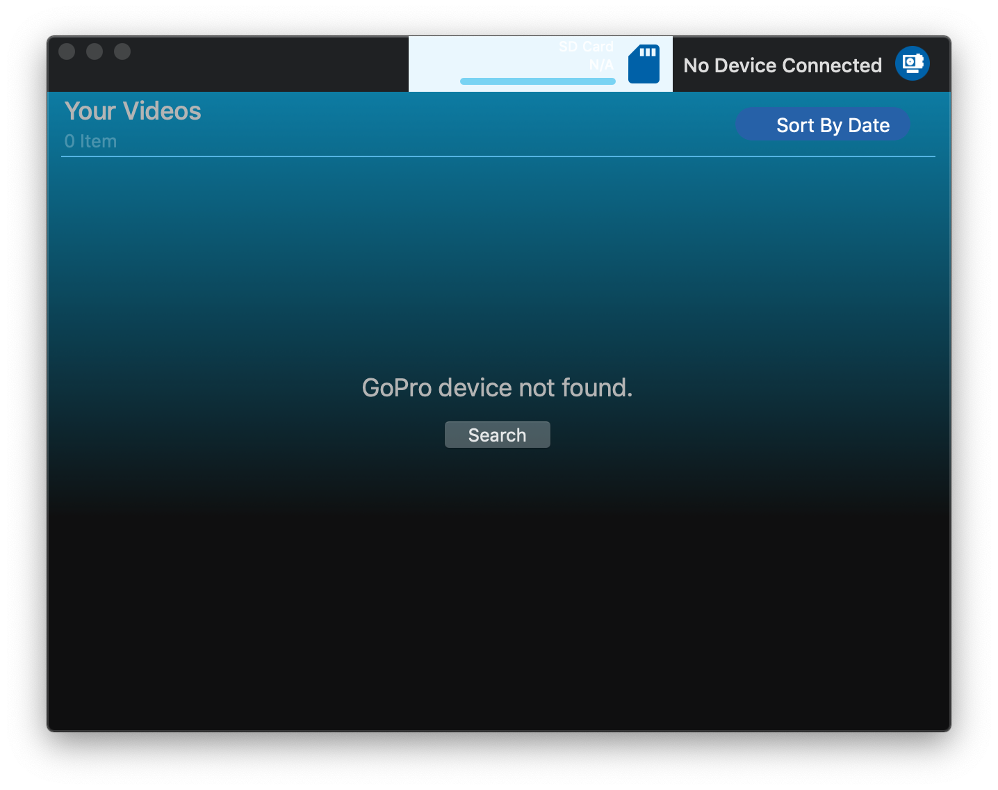Click the "Your Videos" heading
This screenshot has width=998, height=790.
[x=133, y=111]
